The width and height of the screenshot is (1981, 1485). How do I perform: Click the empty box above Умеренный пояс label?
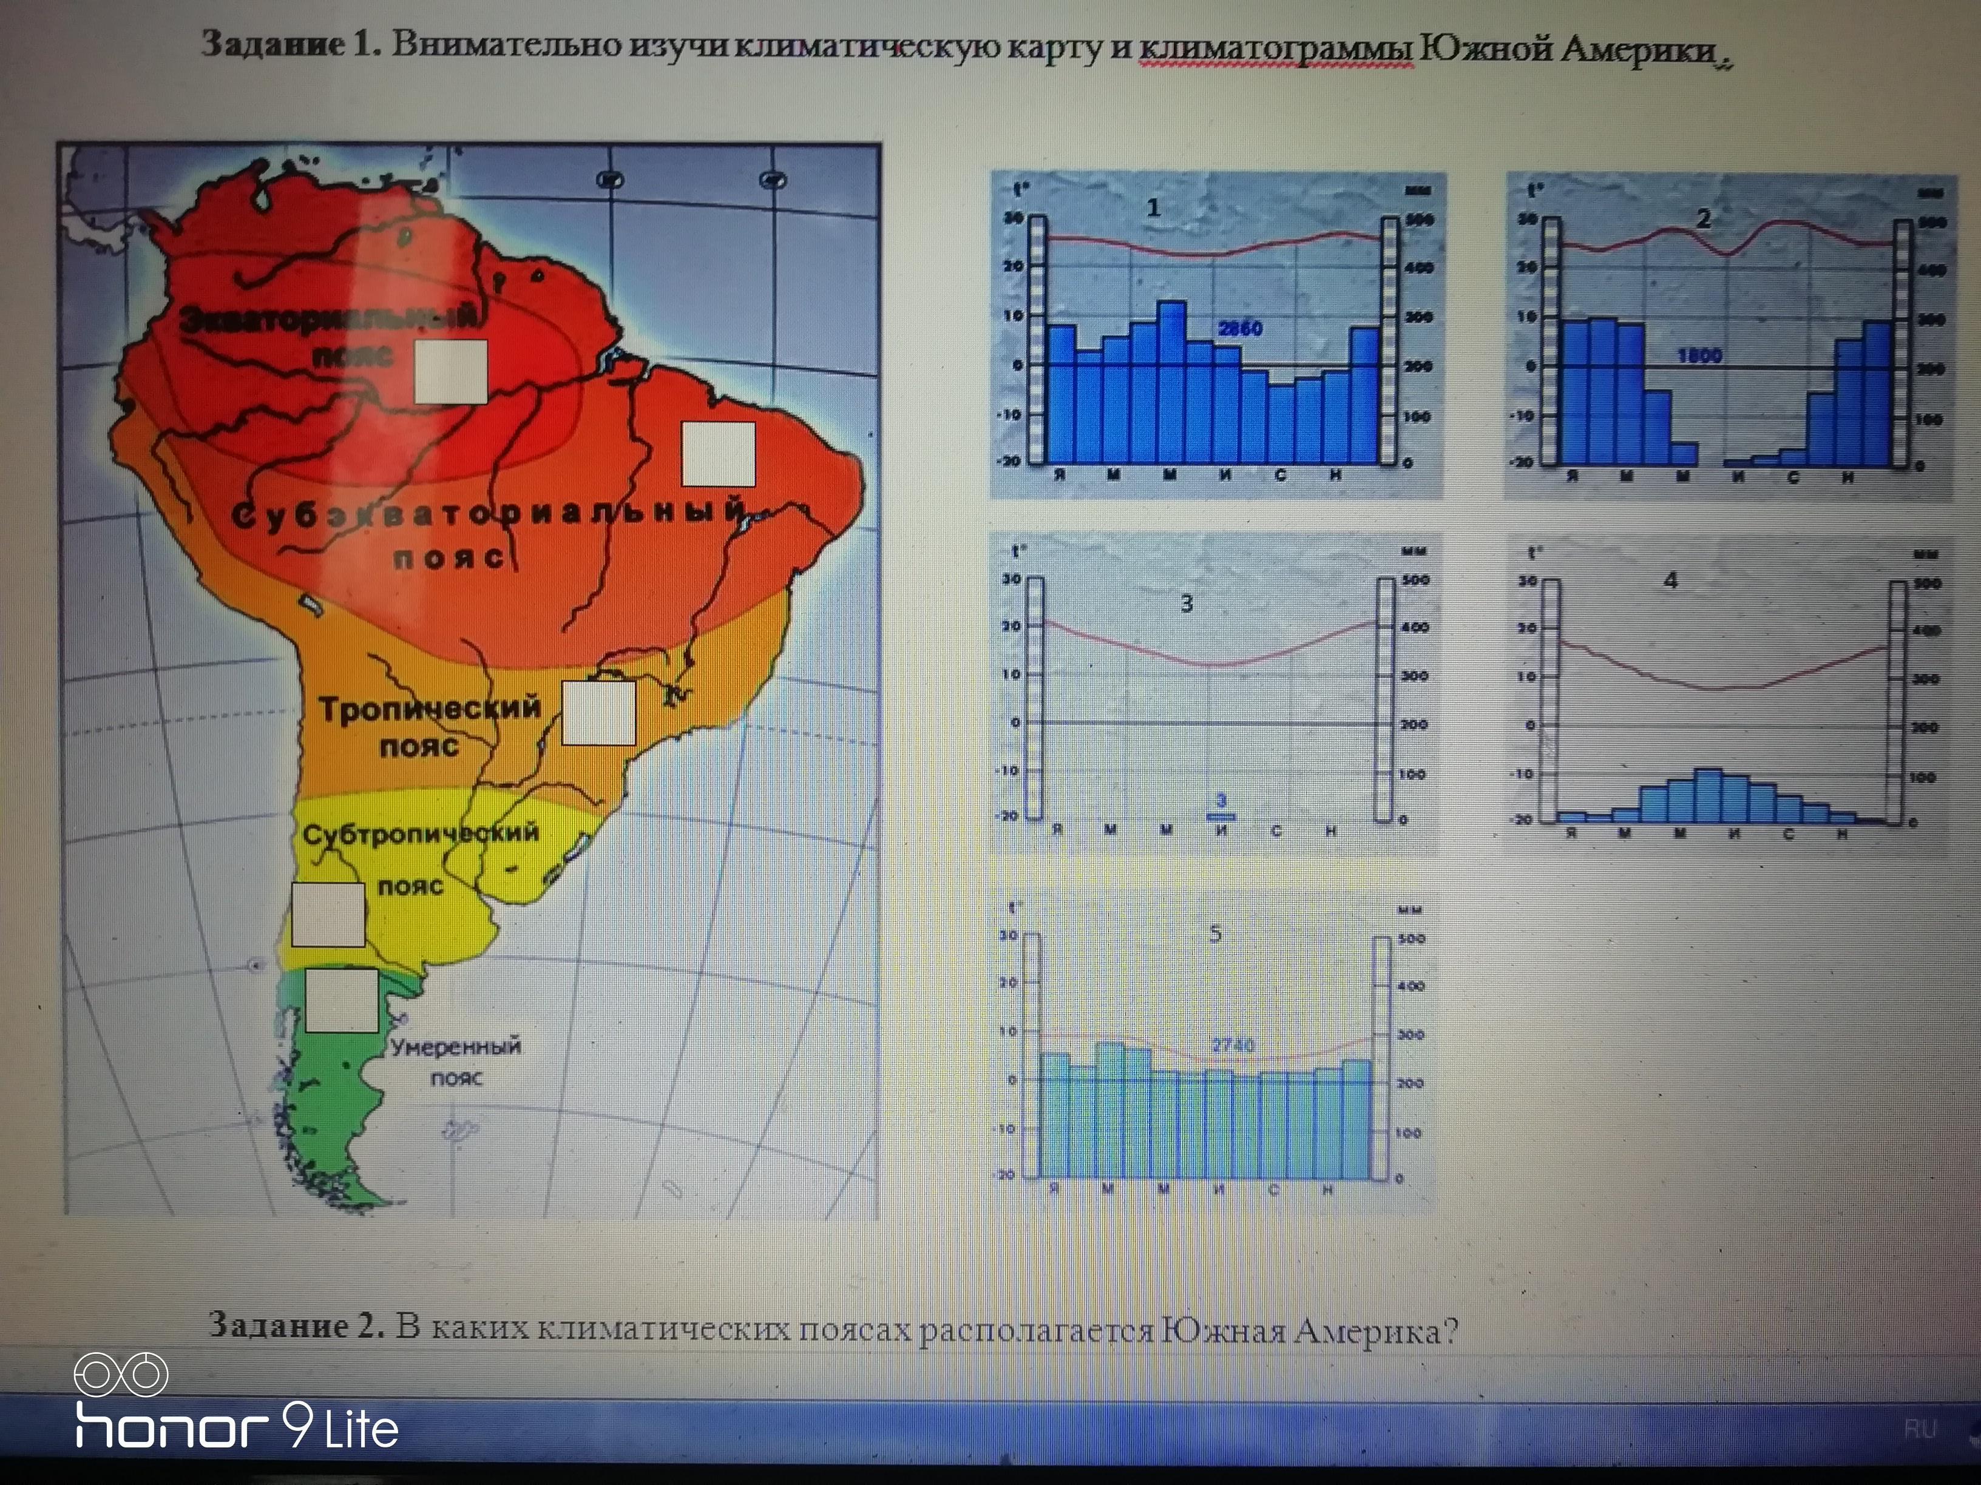pos(341,1000)
